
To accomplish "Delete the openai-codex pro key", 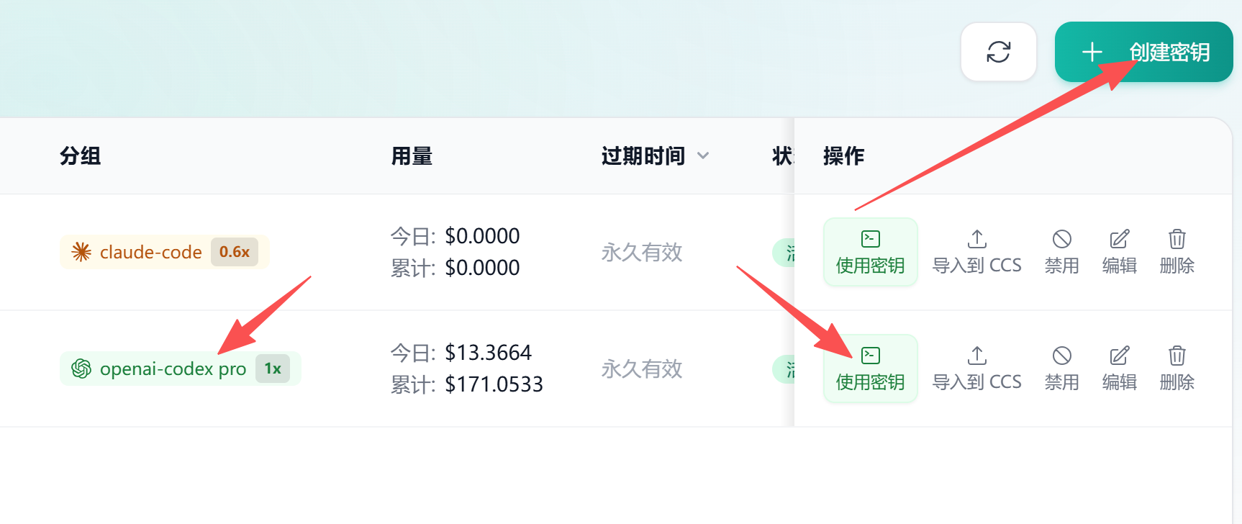I will point(1177,369).
